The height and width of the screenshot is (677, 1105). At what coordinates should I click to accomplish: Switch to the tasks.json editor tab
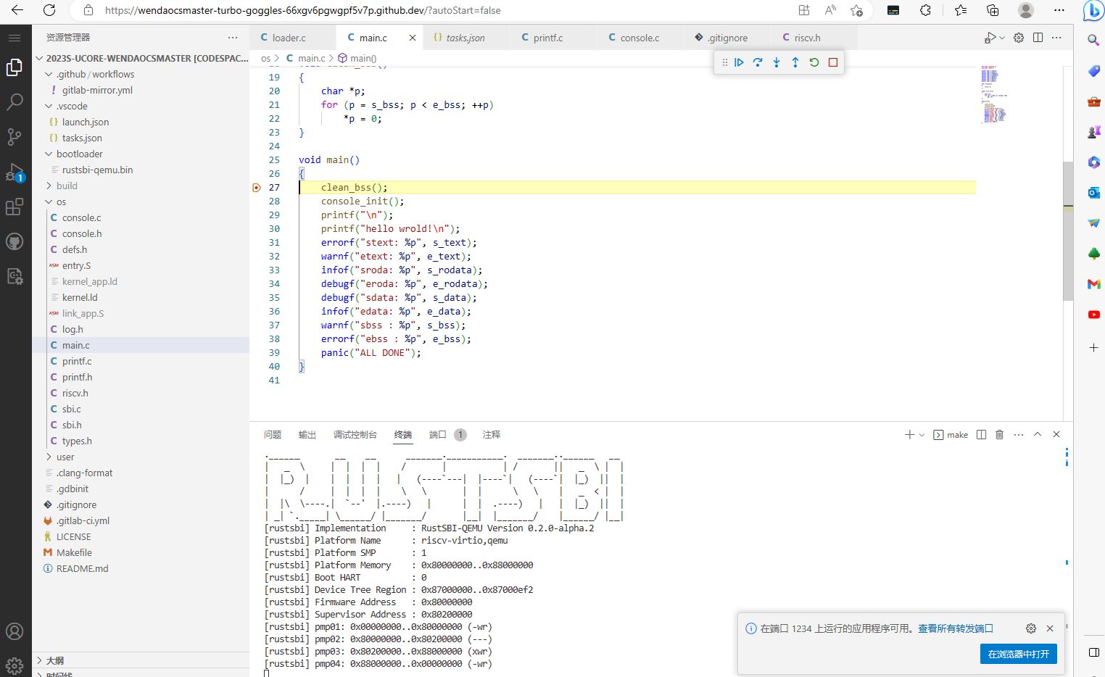click(467, 38)
